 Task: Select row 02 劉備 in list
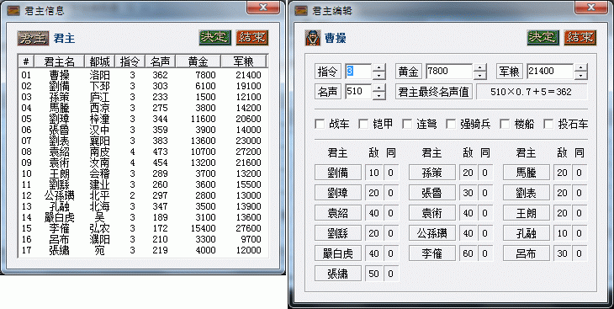(143, 86)
